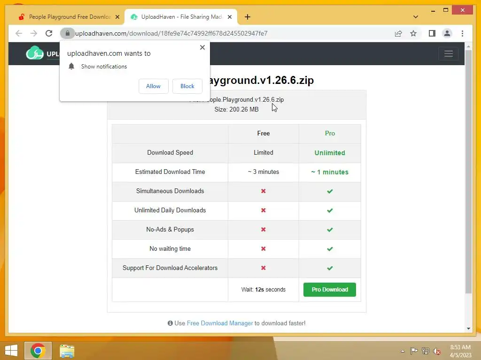Click the green check for Simultaneous Downloads
Image resolution: width=481 pixels, height=360 pixels.
330,191
